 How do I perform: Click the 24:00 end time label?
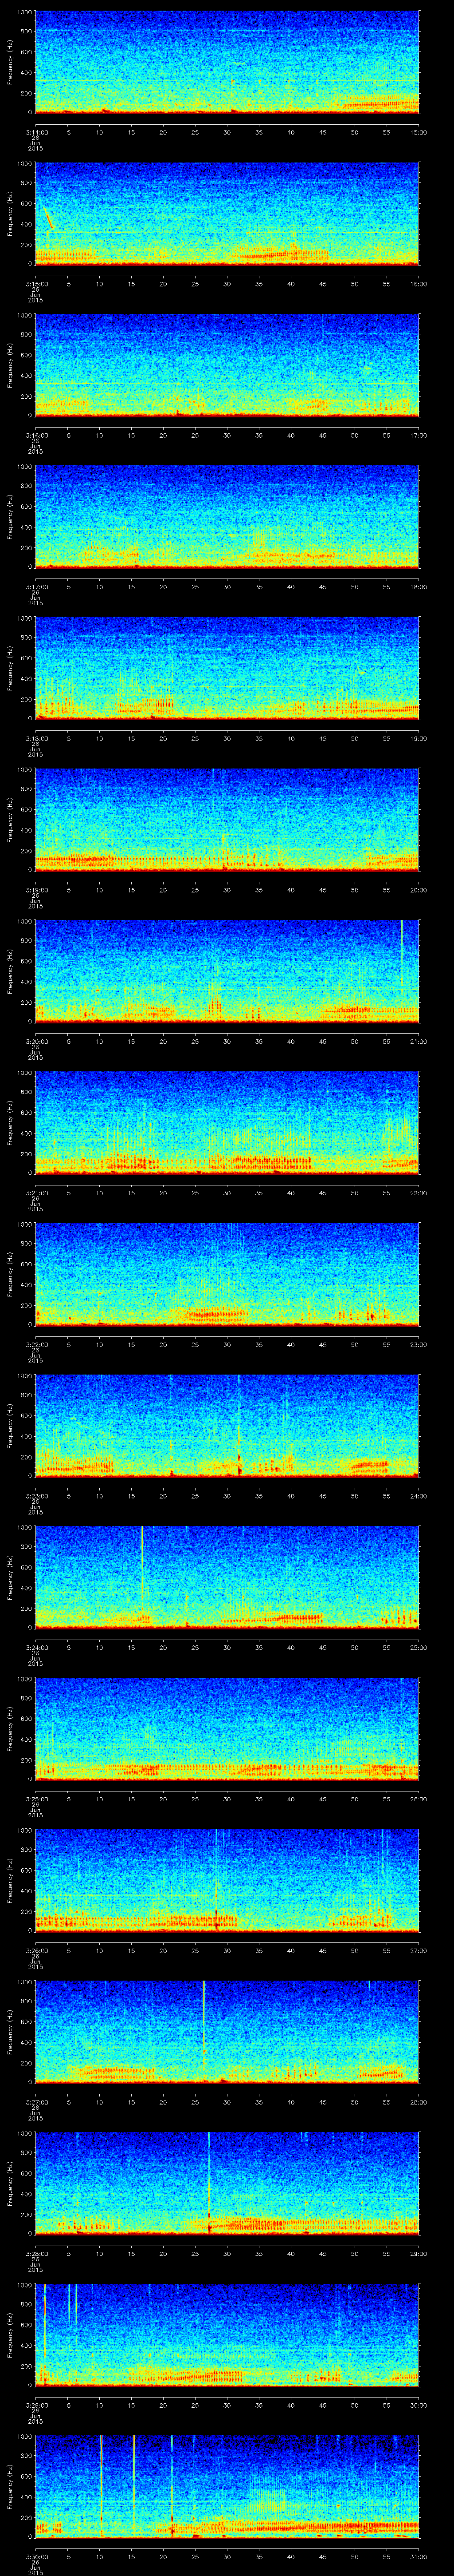(419, 1496)
